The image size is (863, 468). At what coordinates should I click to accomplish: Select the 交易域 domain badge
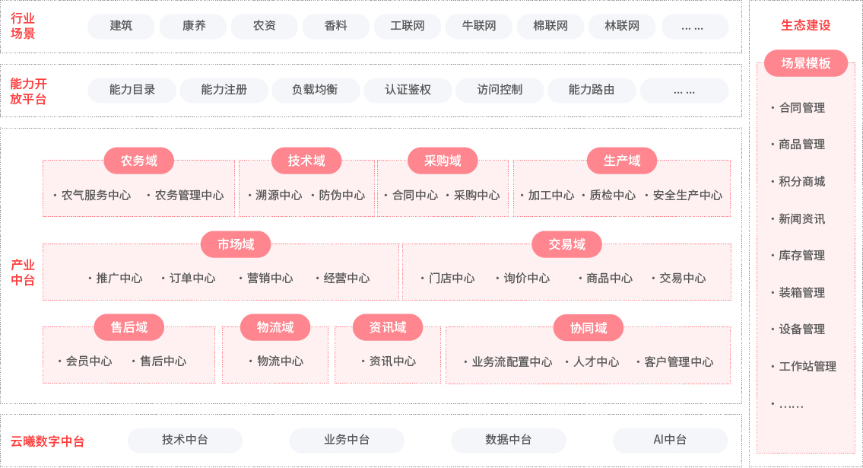click(566, 244)
